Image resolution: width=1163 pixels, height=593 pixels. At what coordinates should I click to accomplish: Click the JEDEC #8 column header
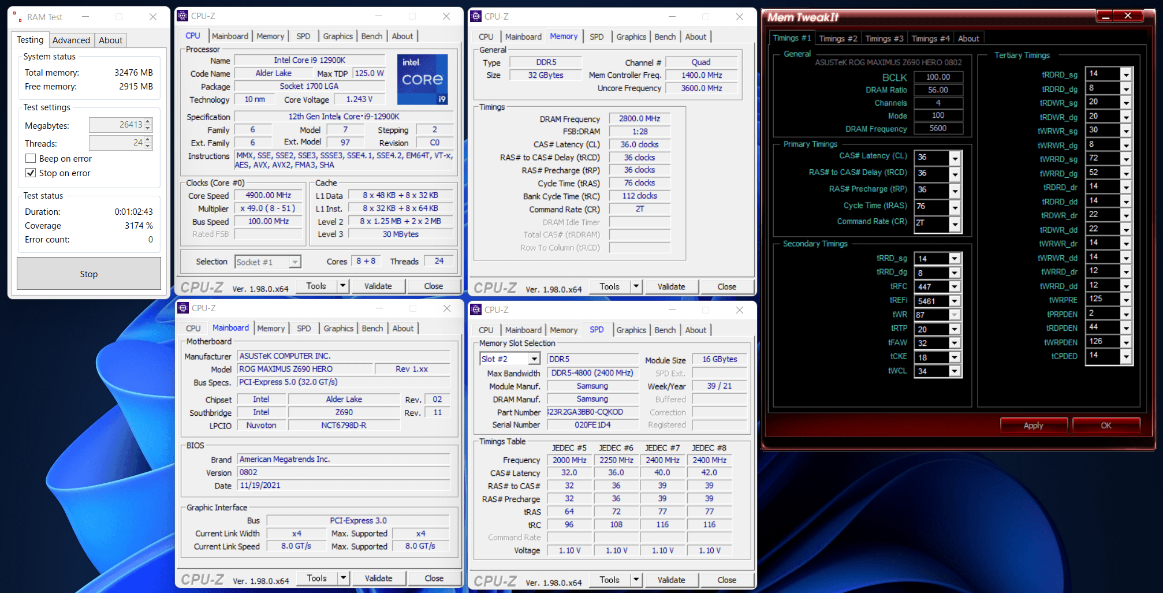click(709, 448)
